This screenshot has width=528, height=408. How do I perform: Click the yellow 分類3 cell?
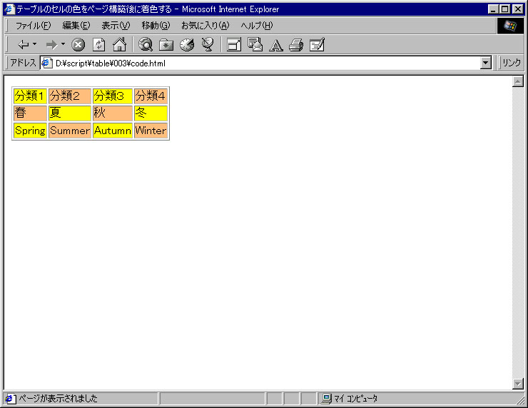tap(113, 96)
